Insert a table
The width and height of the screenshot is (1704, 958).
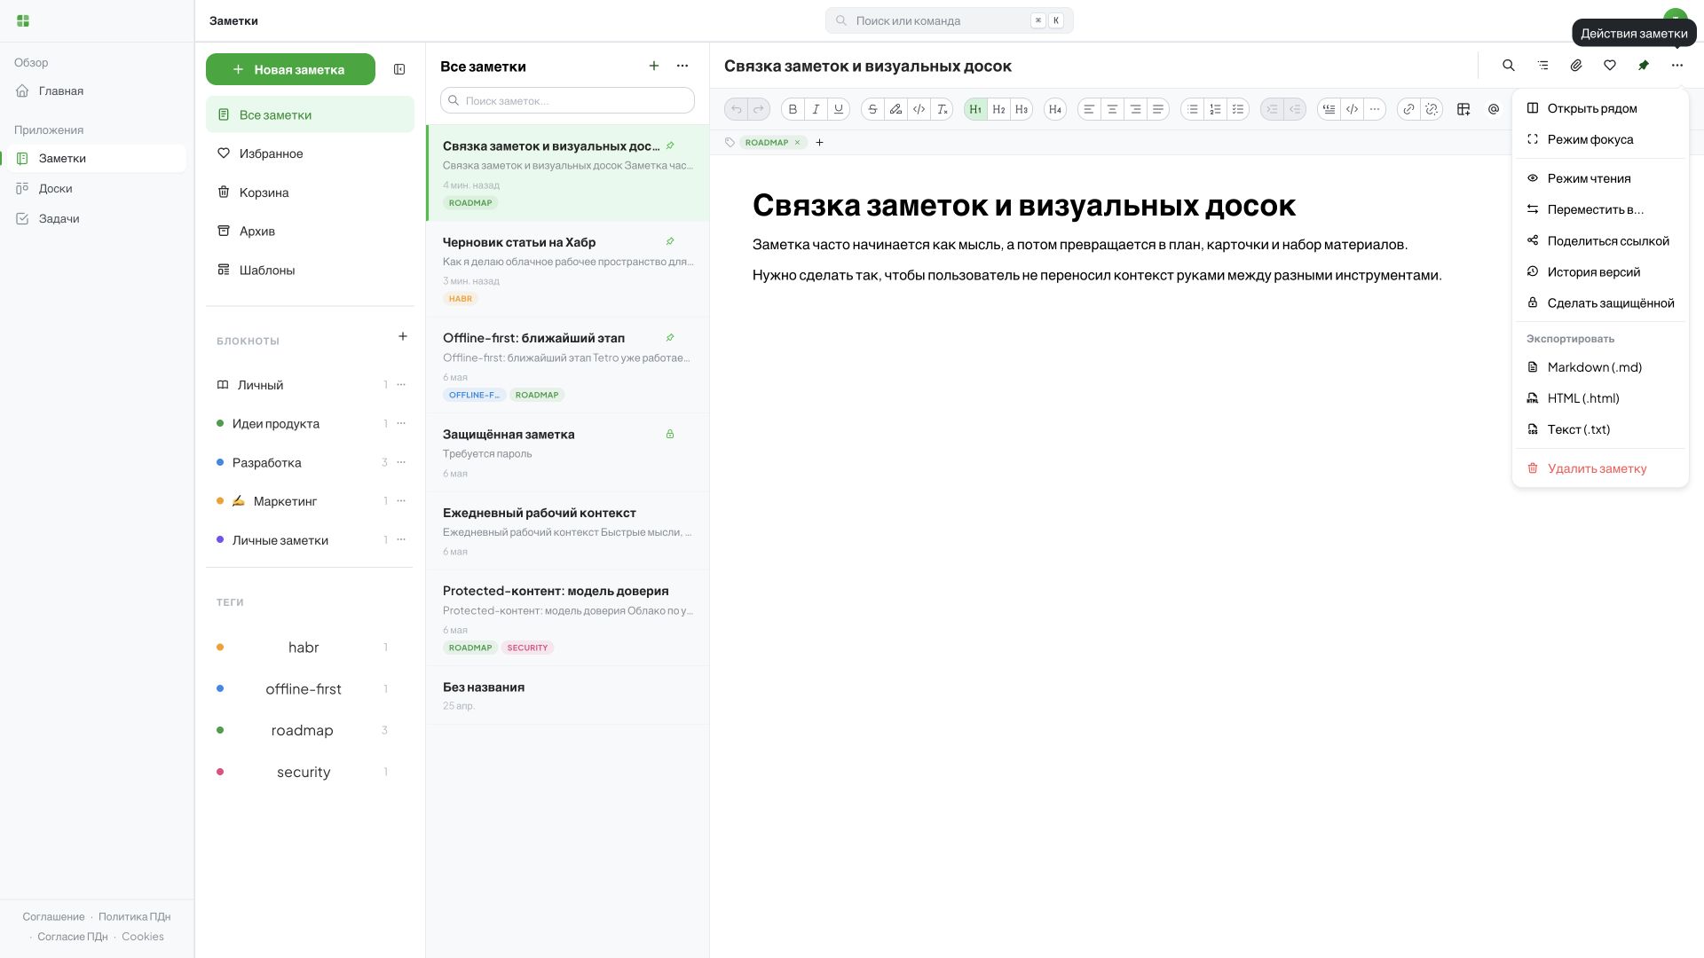[x=1463, y=109]
